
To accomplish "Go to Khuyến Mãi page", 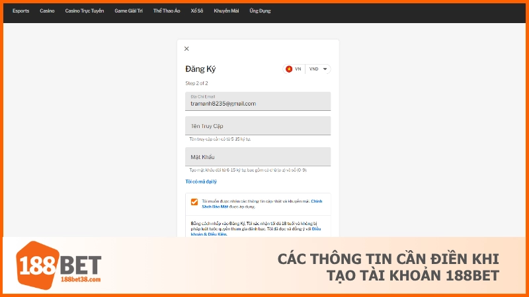I will (226, 11).
